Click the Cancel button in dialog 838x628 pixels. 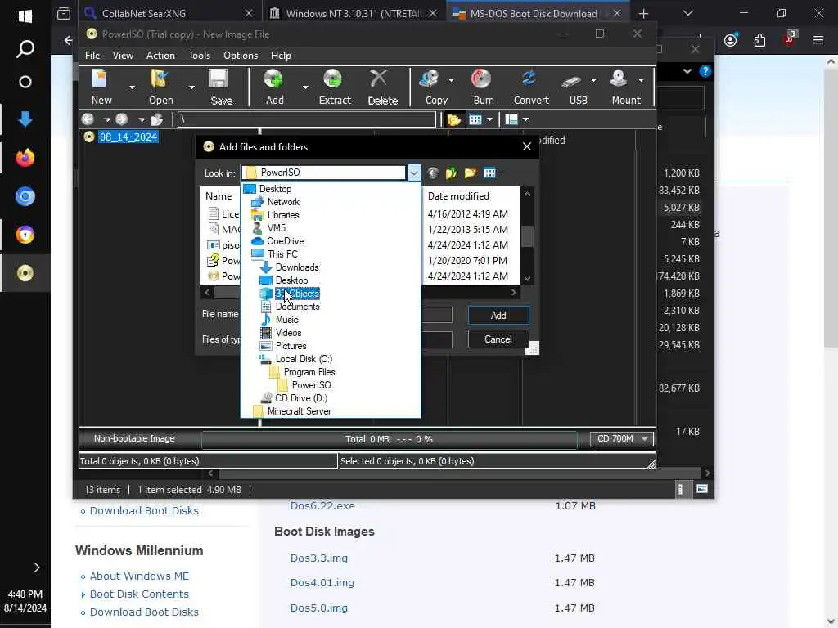498,339
